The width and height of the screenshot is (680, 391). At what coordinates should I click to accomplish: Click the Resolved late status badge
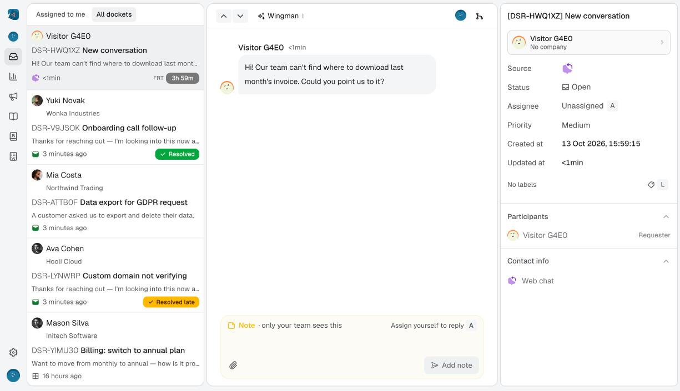pyautogui.click(x=171, y=302)
